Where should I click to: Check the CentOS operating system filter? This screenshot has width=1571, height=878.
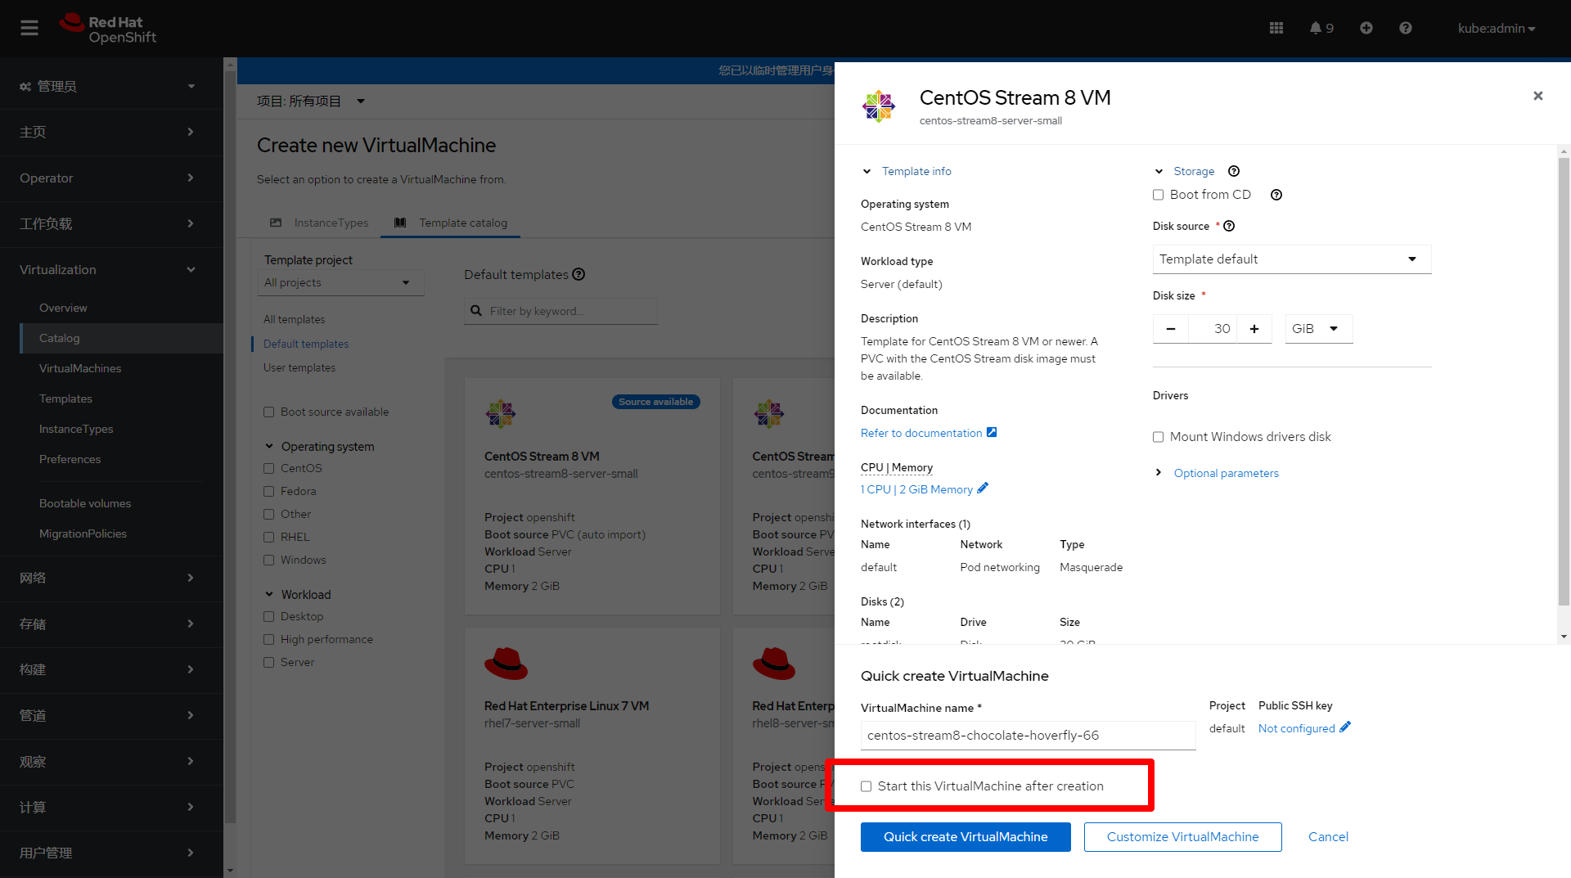268,468
